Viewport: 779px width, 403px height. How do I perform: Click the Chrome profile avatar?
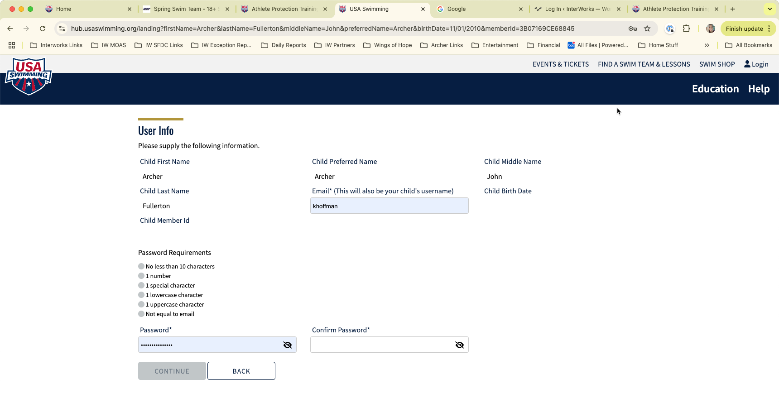[x=711, y=29]
